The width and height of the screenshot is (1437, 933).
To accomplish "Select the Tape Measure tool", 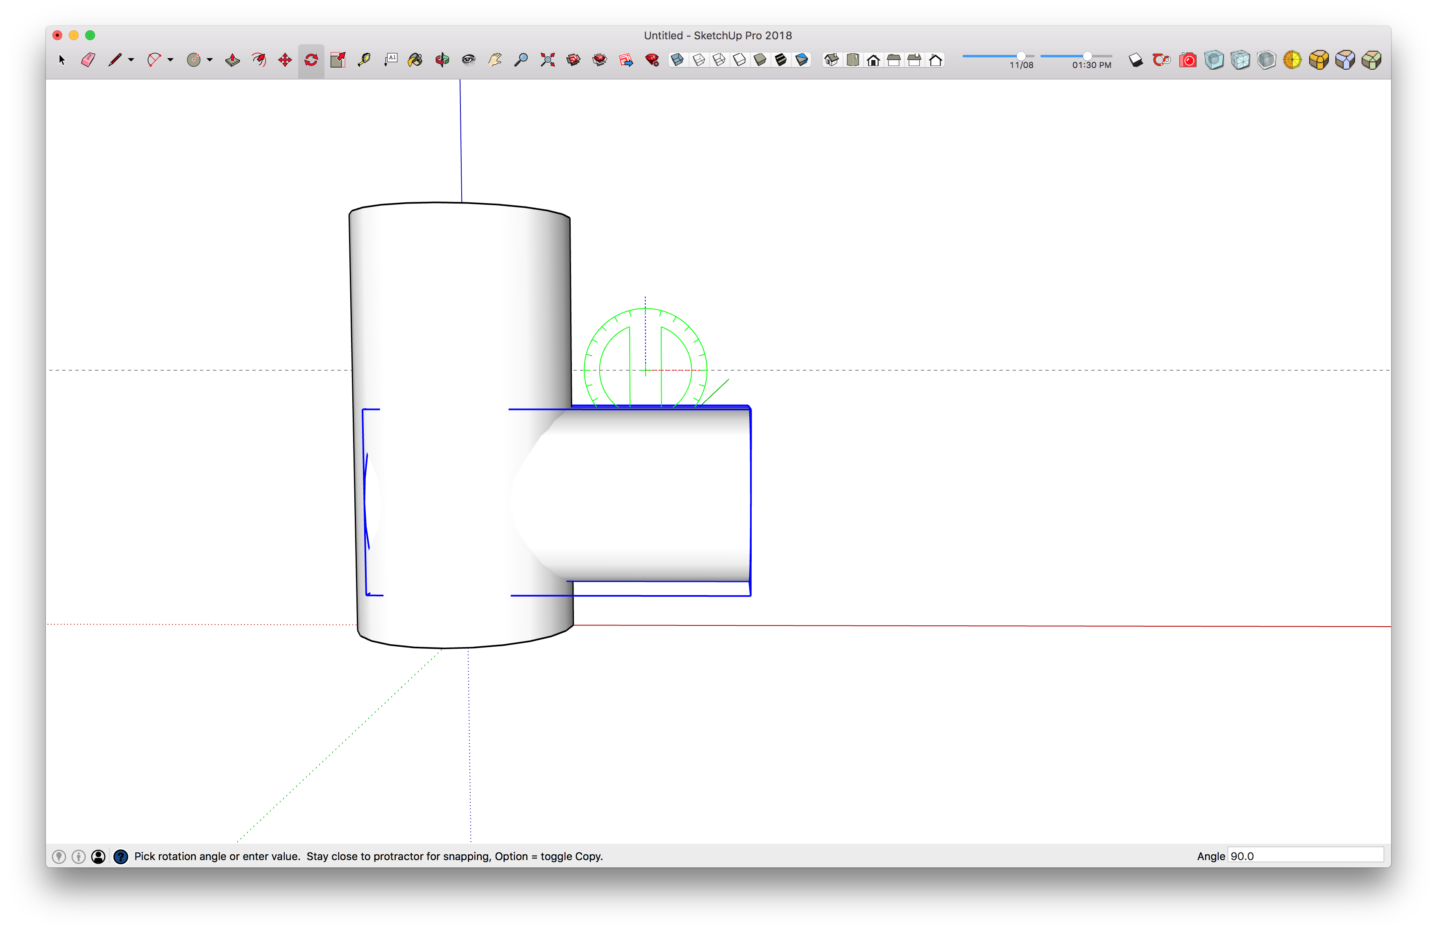I will [364, 60].
